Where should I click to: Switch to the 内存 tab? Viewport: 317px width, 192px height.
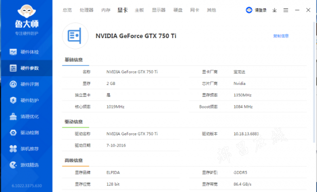pyautogui.click(x=106, y=10)
